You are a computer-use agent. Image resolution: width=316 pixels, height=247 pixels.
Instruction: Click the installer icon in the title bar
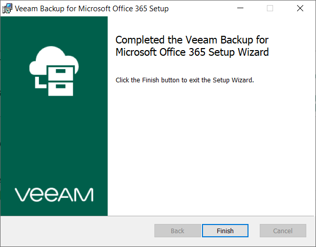(x=8, y=8)
